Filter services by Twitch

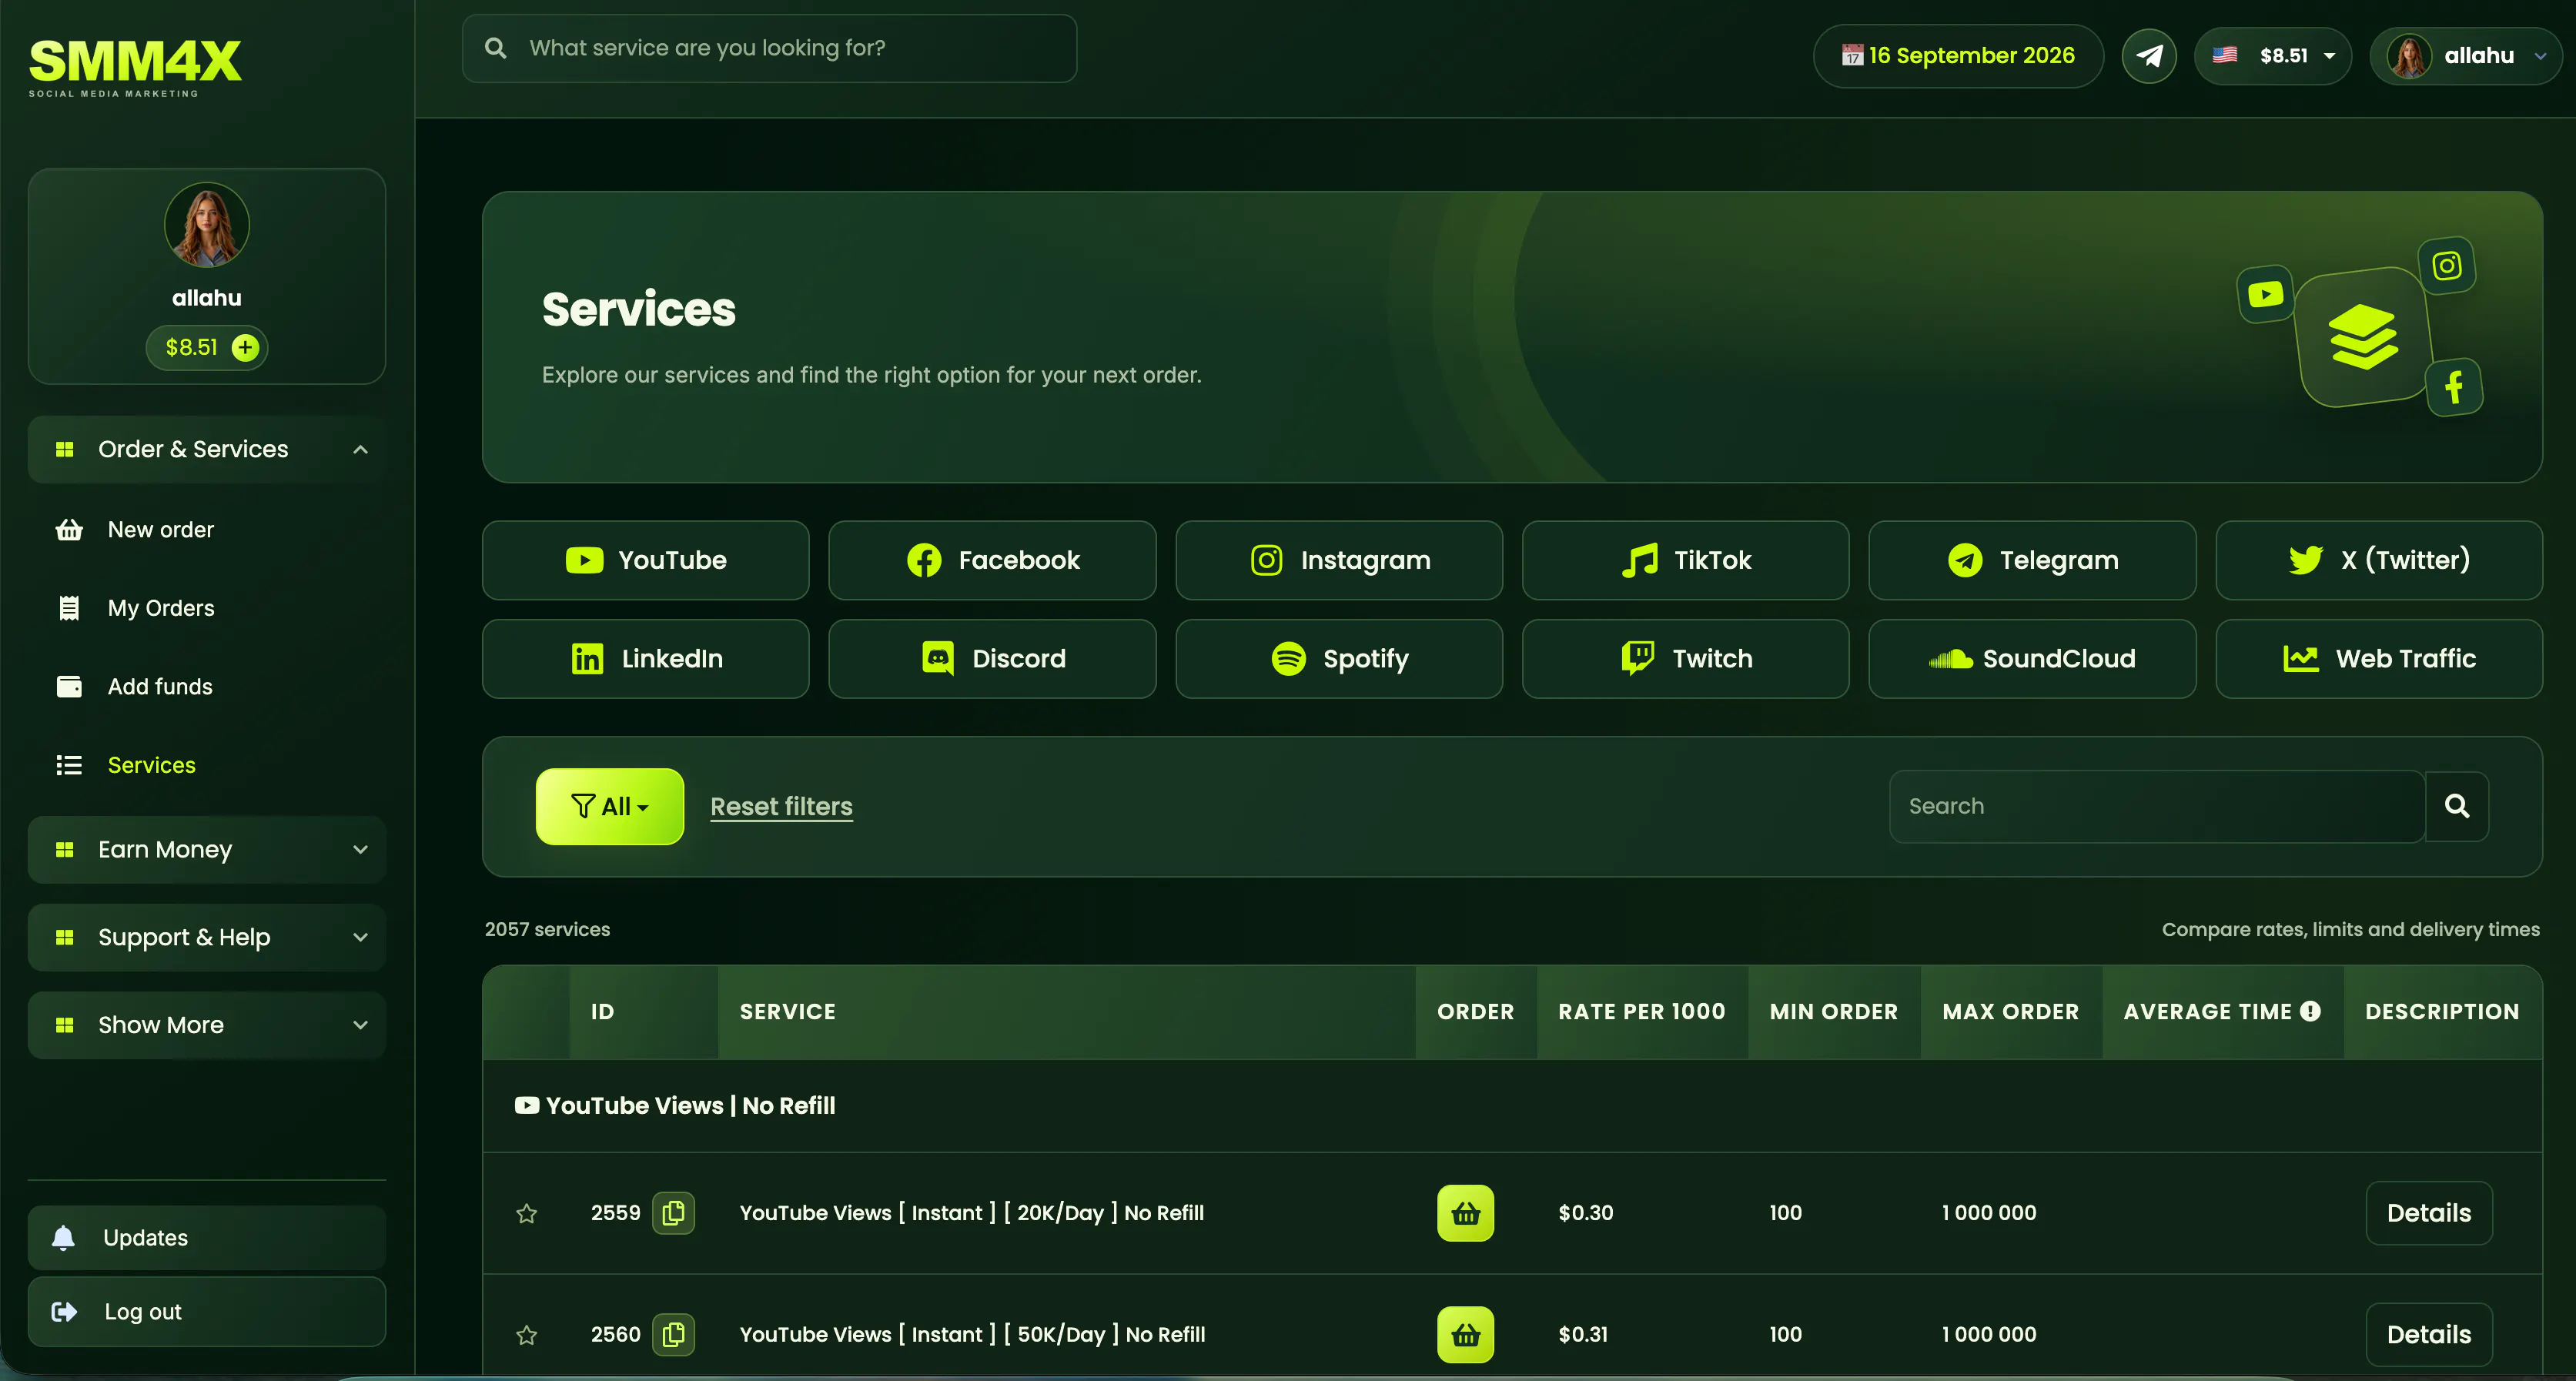1686,659
